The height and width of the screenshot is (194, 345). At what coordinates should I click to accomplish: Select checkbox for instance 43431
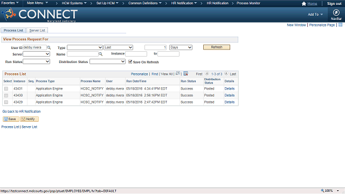point(6,88)
